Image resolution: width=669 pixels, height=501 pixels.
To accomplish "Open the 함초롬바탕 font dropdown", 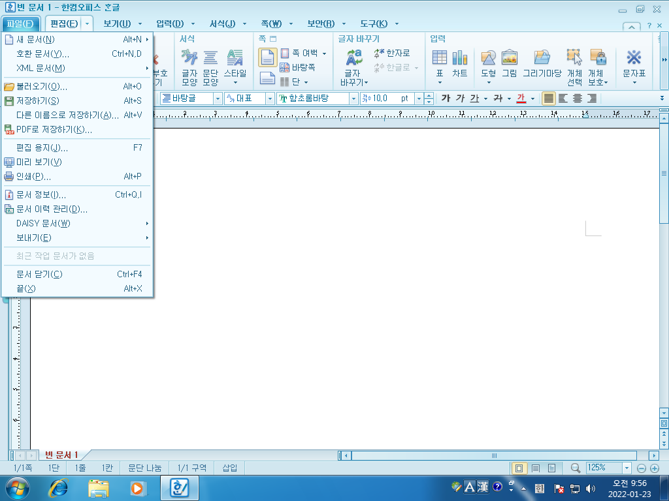I will click(353, 99).
